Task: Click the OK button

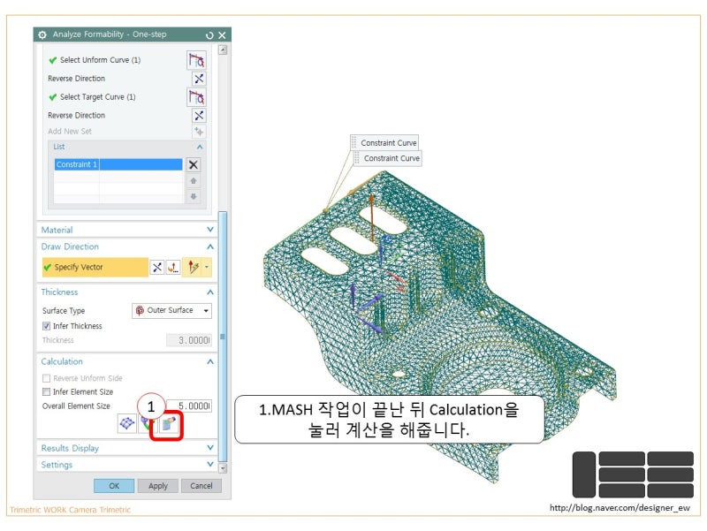Action: coord(114,486)
